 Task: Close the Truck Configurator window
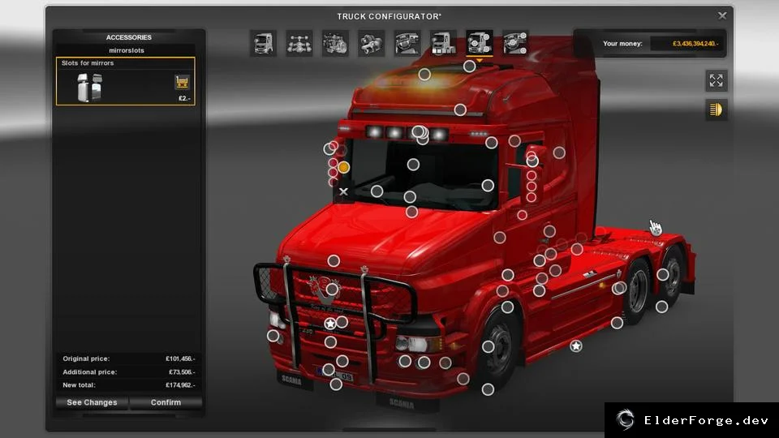[722, 16]
